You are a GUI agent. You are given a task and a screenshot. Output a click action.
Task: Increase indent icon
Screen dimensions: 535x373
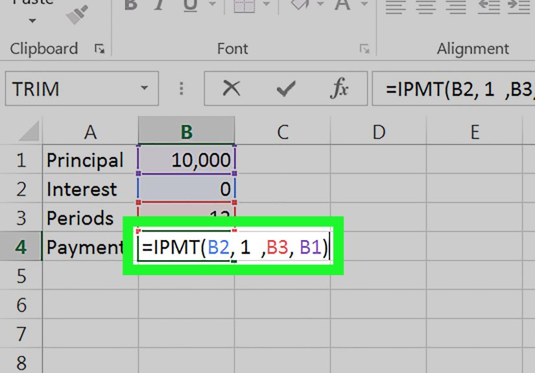519,7
